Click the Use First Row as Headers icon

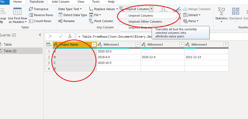(17, 11)
